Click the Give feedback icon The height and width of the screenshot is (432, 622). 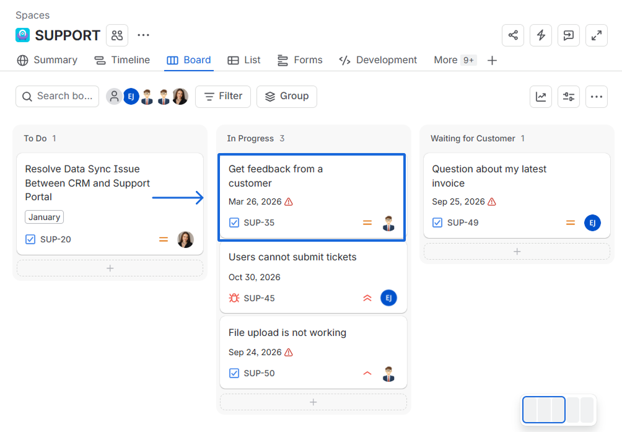coord(569,35)
